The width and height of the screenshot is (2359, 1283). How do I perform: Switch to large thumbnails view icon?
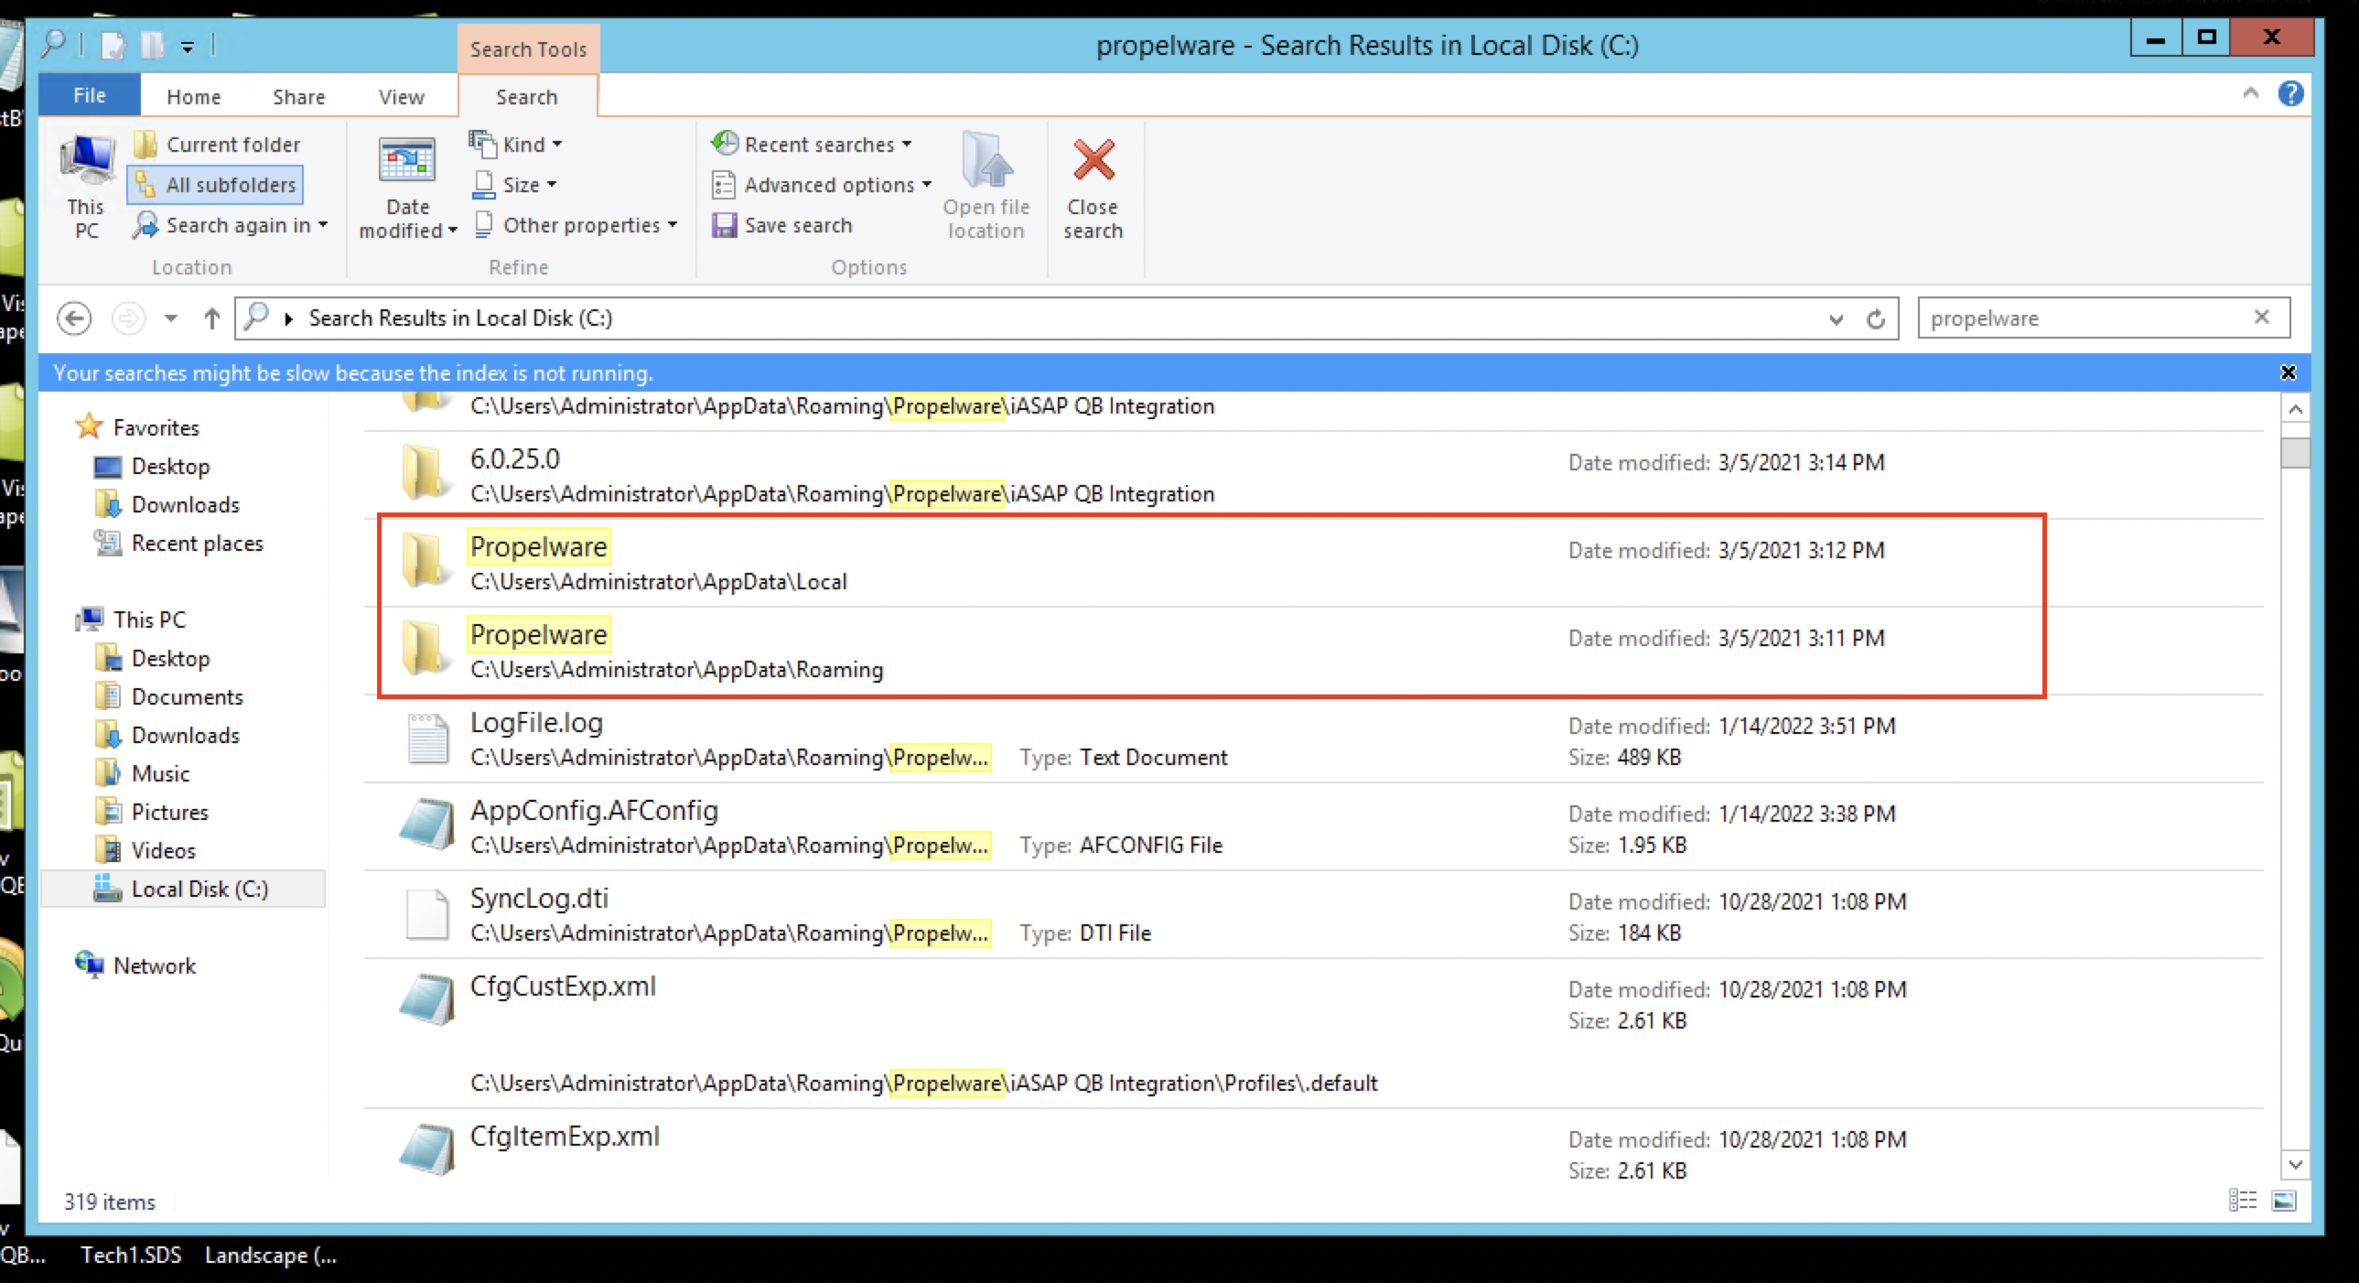[2284, 1200]
